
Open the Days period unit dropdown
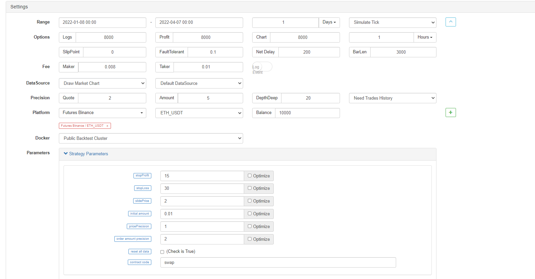[329, 22]
